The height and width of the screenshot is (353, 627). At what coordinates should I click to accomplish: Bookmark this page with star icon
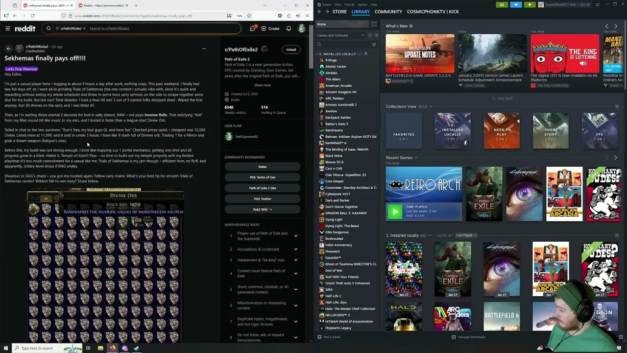[x=248, y=16]
